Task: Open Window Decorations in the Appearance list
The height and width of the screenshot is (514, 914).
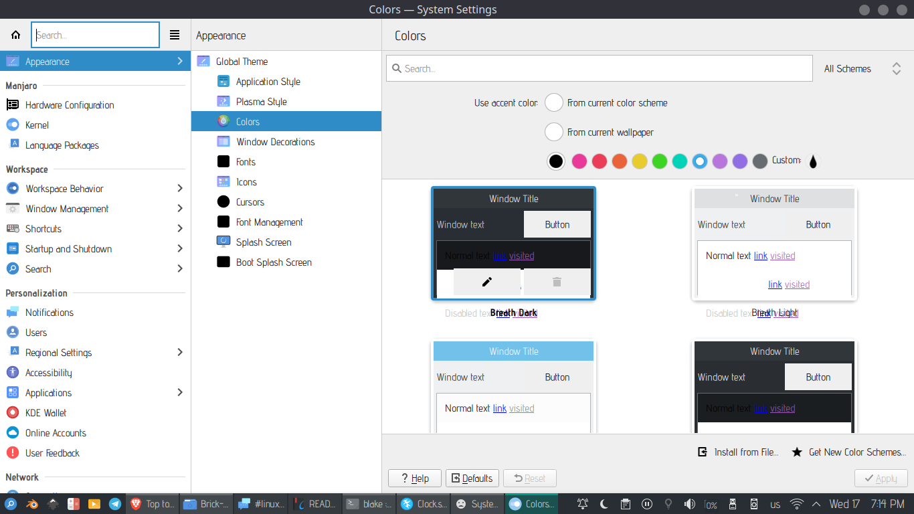Action: tap(275, 142)
